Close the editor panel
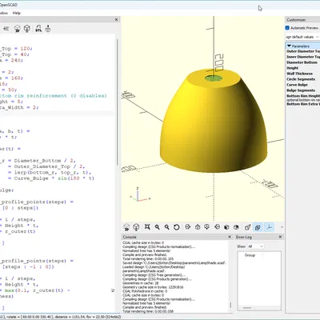Image resolution: width=320 pixels, height=320 pixels. pyautogui.click(x=116, y=19)
